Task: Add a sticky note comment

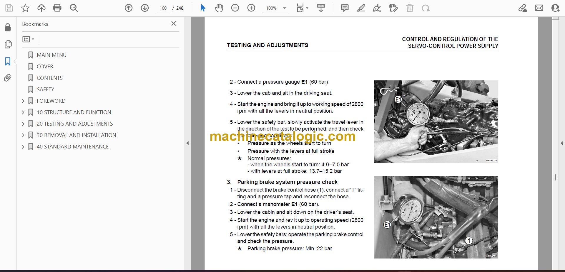Action: [x=345, y=8]
